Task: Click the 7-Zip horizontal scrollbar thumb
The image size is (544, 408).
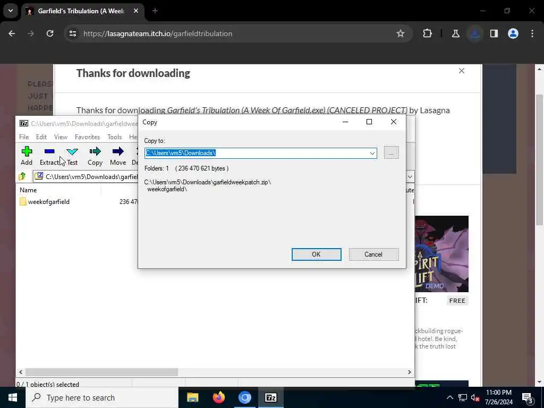Action: click(101, 372)
